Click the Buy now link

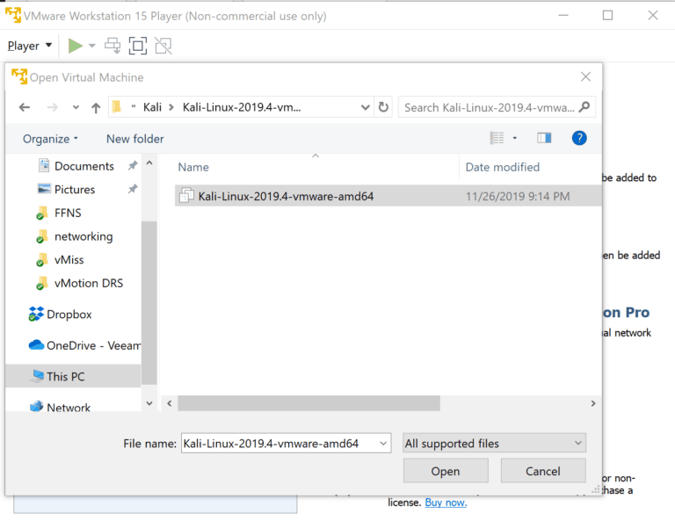[x=446, y=502]
